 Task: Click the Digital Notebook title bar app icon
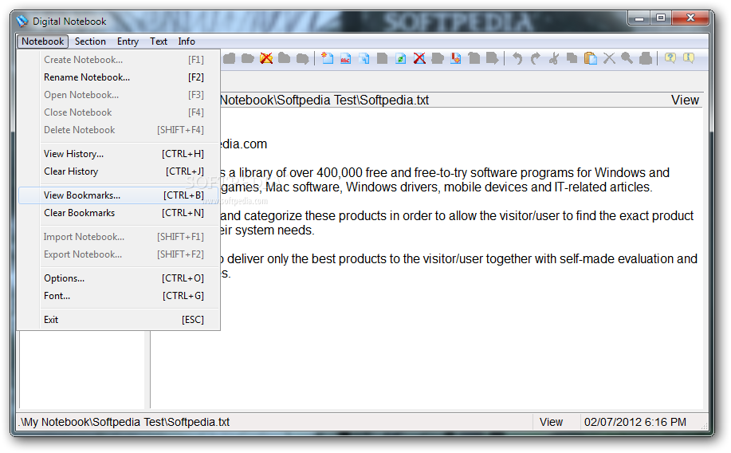click(x=22, y=21)
